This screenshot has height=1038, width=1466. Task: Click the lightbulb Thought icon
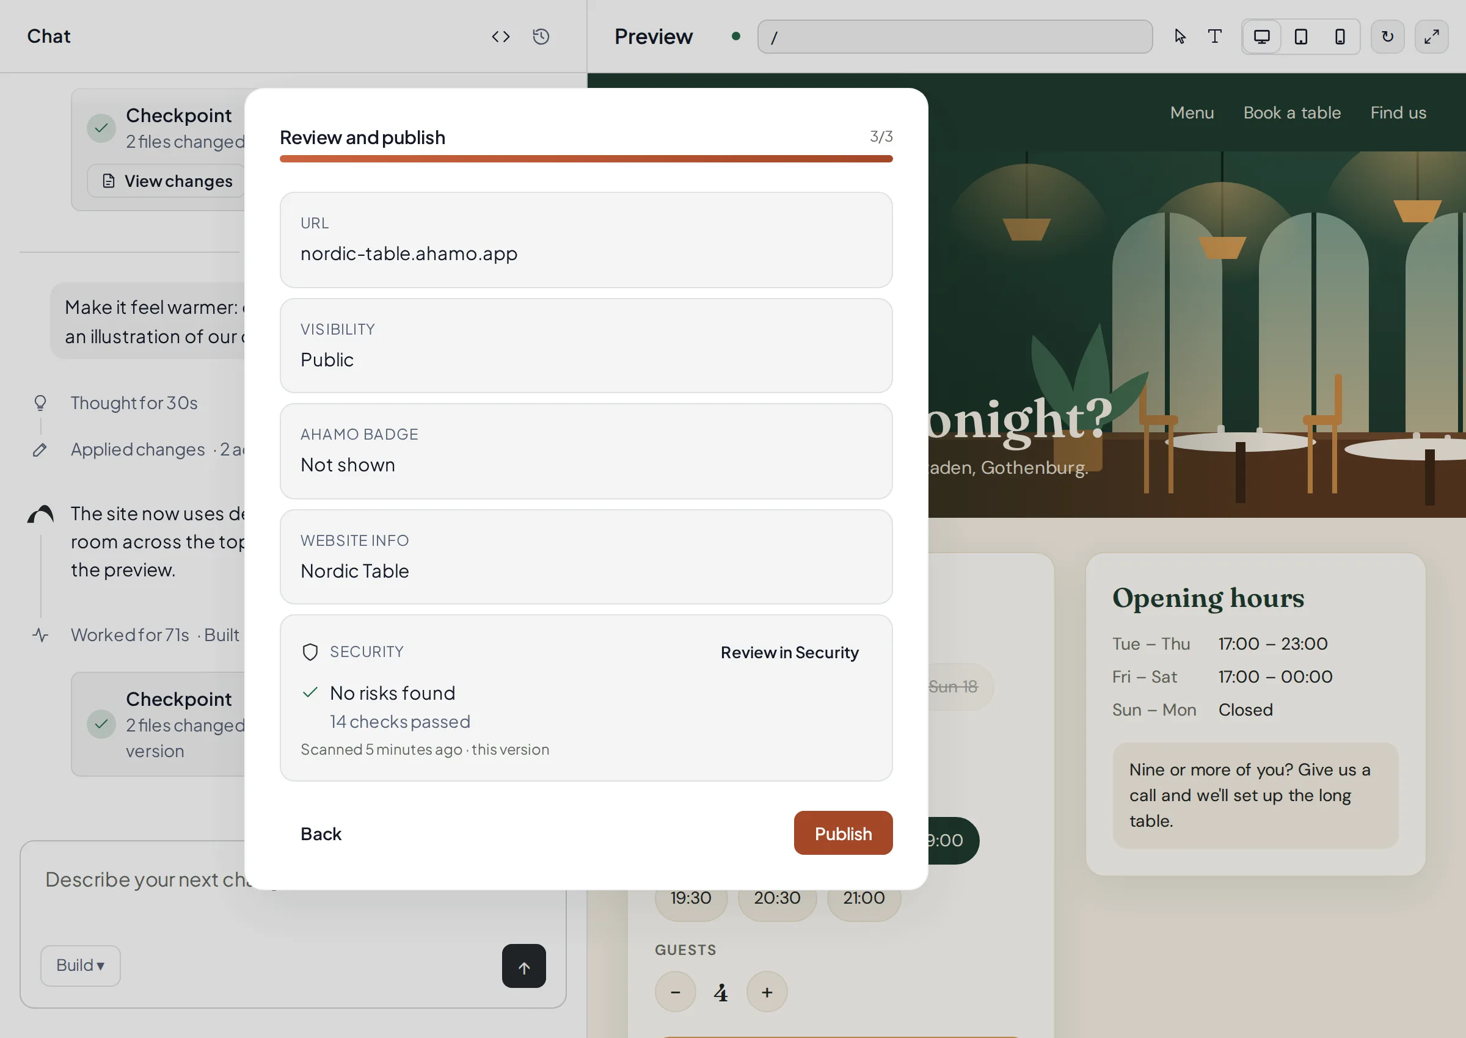click(x=40, y=402)
